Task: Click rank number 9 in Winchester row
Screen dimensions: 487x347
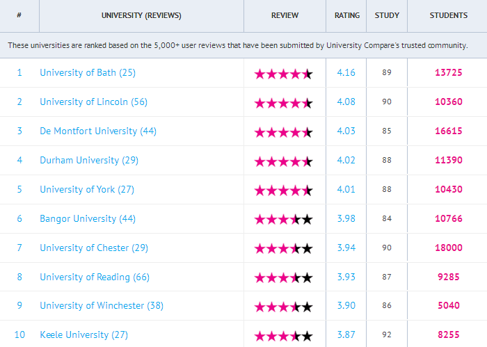Action: coord(19,305)
